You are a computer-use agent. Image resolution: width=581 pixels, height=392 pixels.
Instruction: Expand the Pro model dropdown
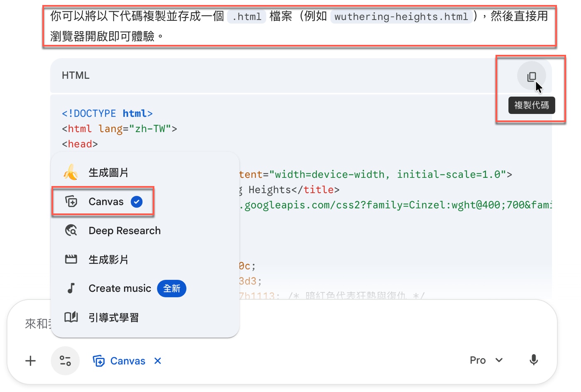(486, 360)
